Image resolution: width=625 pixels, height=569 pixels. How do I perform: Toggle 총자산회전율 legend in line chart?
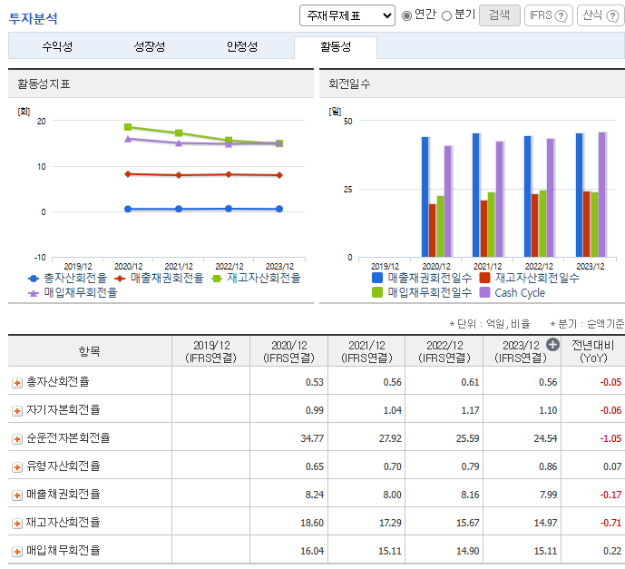click(x=67, y=278)
